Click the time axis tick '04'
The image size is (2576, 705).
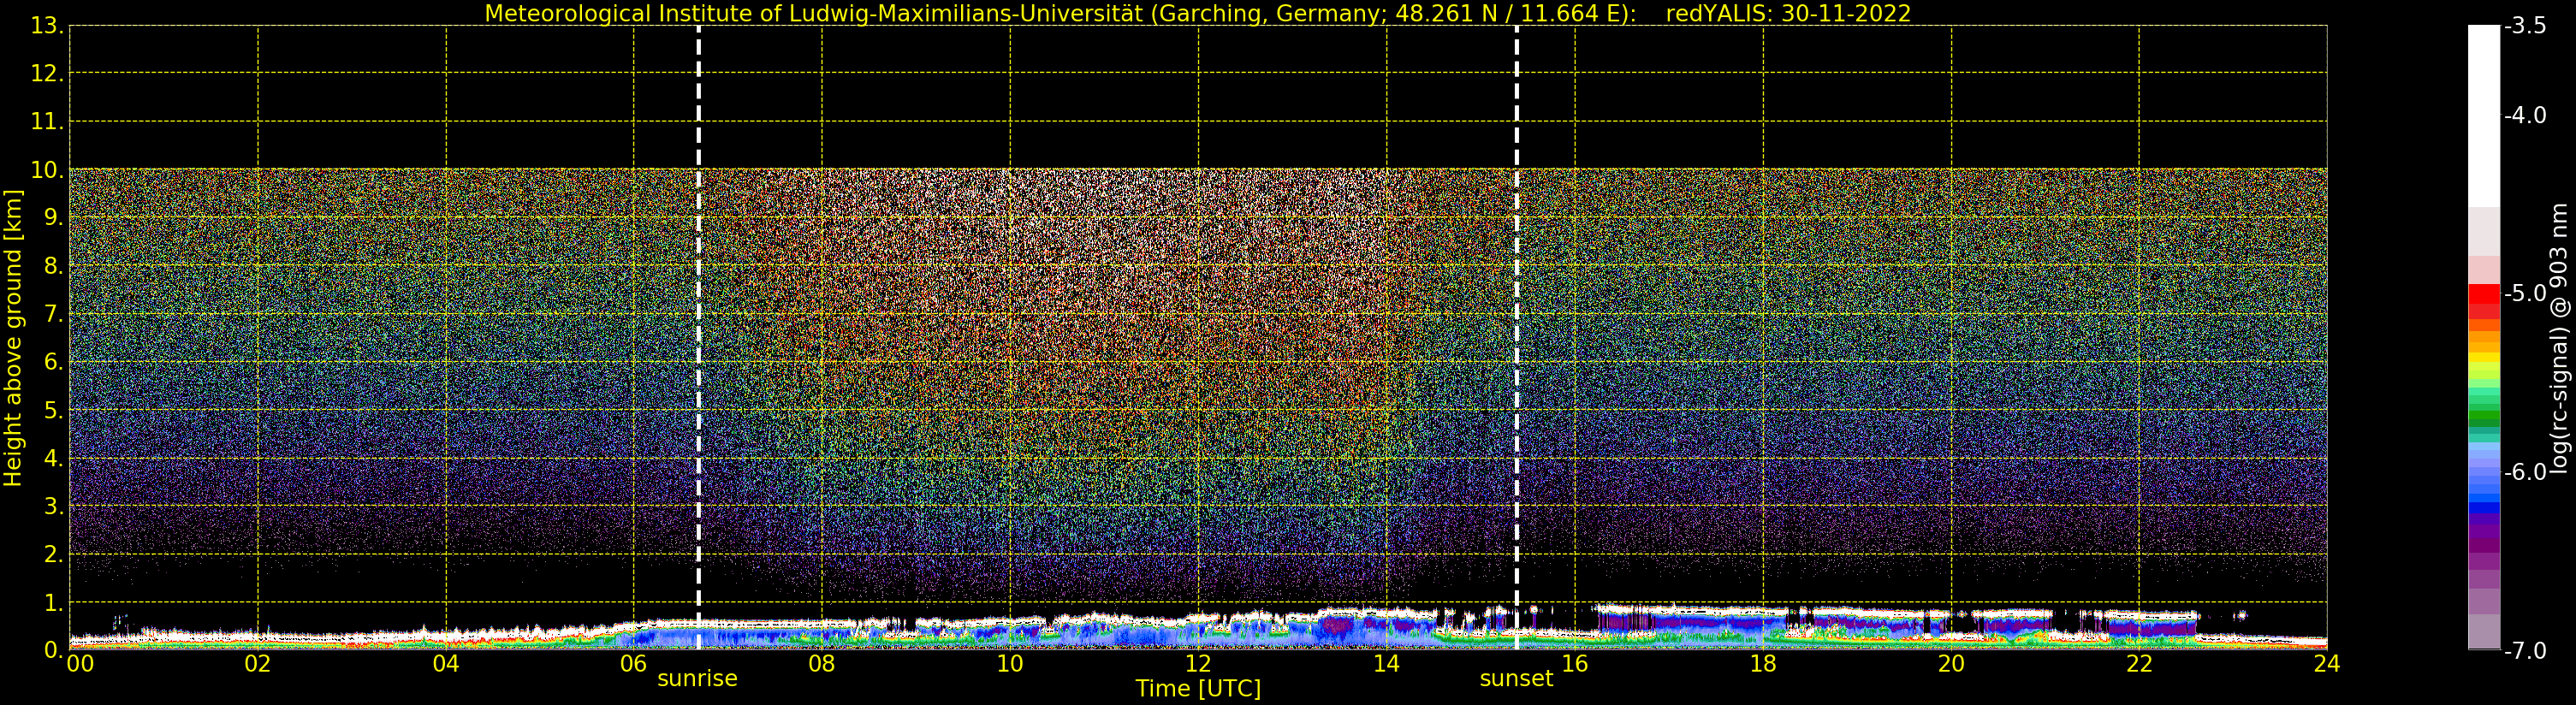446,663
